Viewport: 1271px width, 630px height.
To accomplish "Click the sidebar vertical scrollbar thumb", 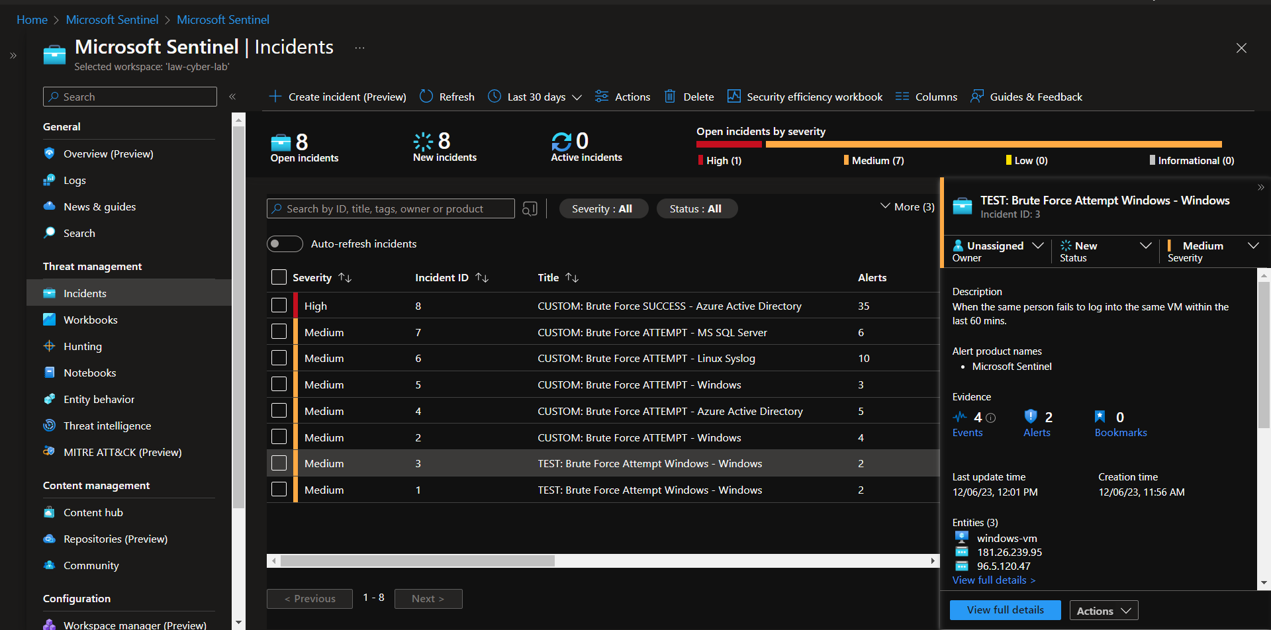I will point(238,318).
